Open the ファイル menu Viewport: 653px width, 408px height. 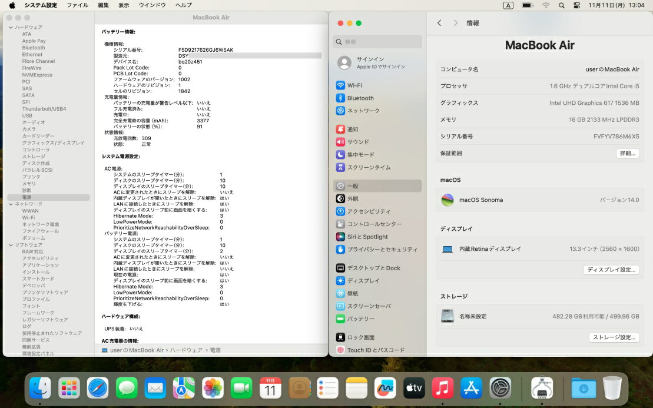77,5
